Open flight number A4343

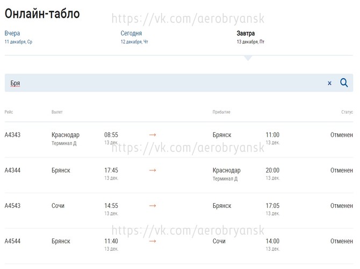tap(12, 135)
